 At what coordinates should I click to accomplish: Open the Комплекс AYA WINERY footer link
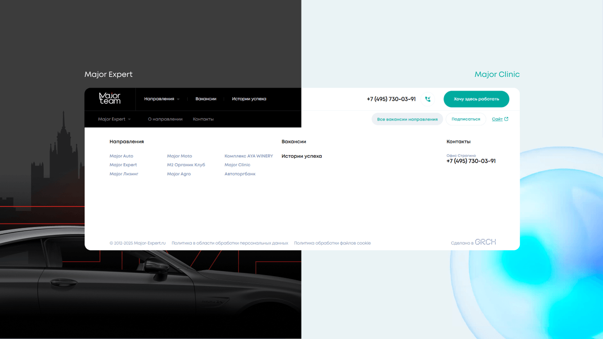pyautogui.click(x=249, y=156)
